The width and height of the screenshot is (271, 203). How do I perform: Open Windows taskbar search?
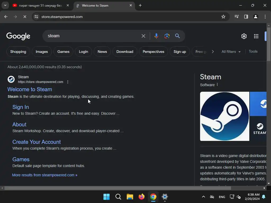(x=118, y=197)
